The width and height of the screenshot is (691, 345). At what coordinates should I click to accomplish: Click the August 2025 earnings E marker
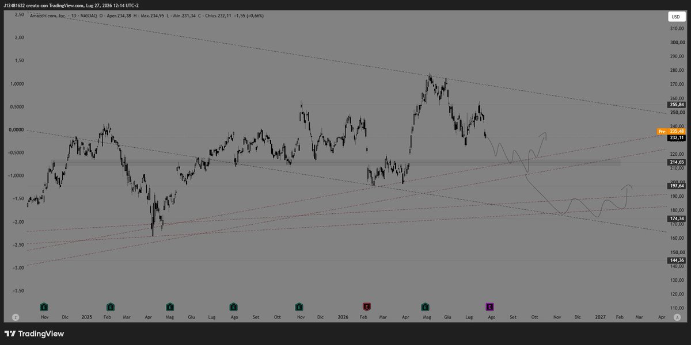233,306
